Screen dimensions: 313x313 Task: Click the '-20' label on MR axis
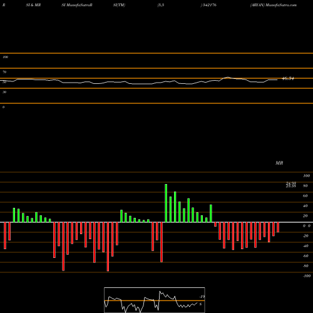click(305, 236)
